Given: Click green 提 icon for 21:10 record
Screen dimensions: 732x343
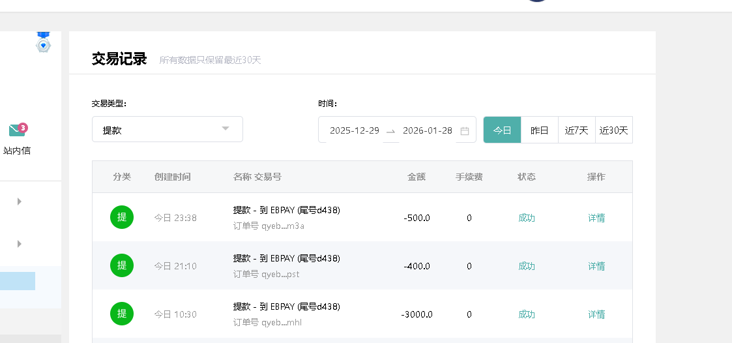Looking at the screenshot, I should pyautogui.click(x=122, y=265).
